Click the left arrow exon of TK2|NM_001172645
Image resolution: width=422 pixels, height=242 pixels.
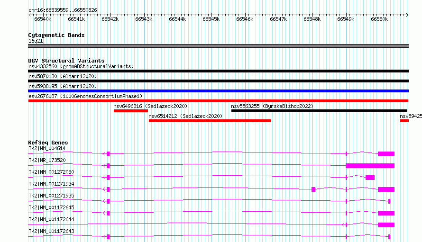[x=108, y=213]
